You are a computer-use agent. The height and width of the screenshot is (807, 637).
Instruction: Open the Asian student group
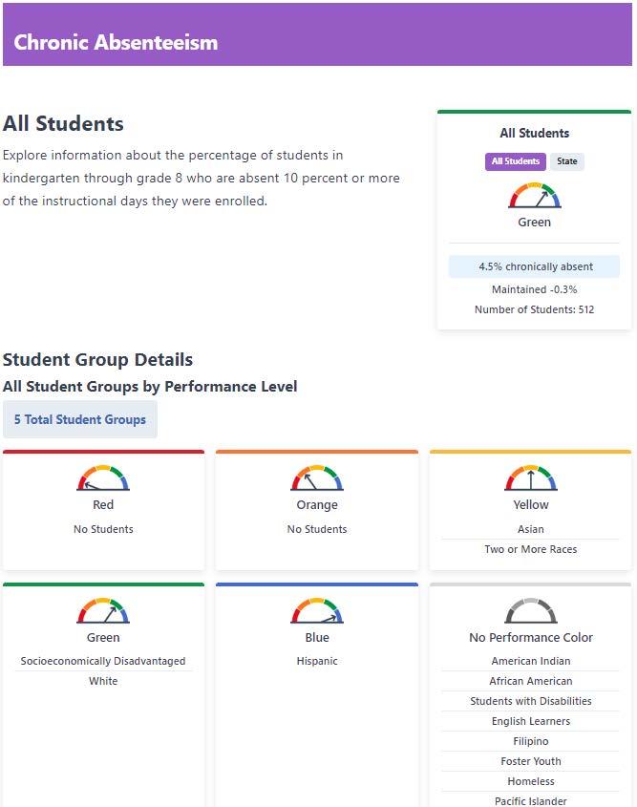530,529
